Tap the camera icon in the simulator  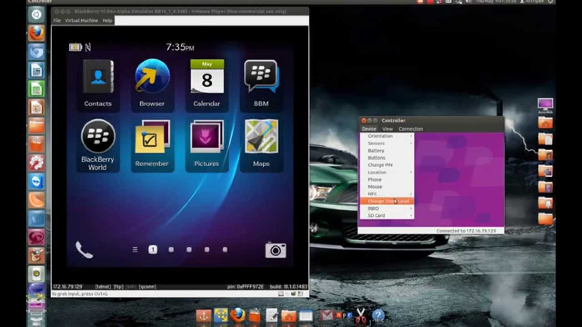276,250
